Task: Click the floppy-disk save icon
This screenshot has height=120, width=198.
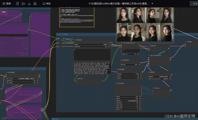Action: [35, 4]
